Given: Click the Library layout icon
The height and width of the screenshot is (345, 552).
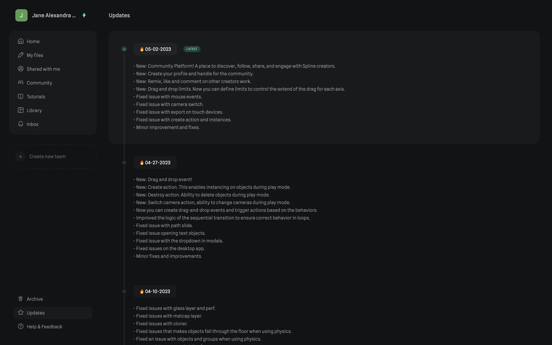Looking at the screenshot, I should click(20, 110).
